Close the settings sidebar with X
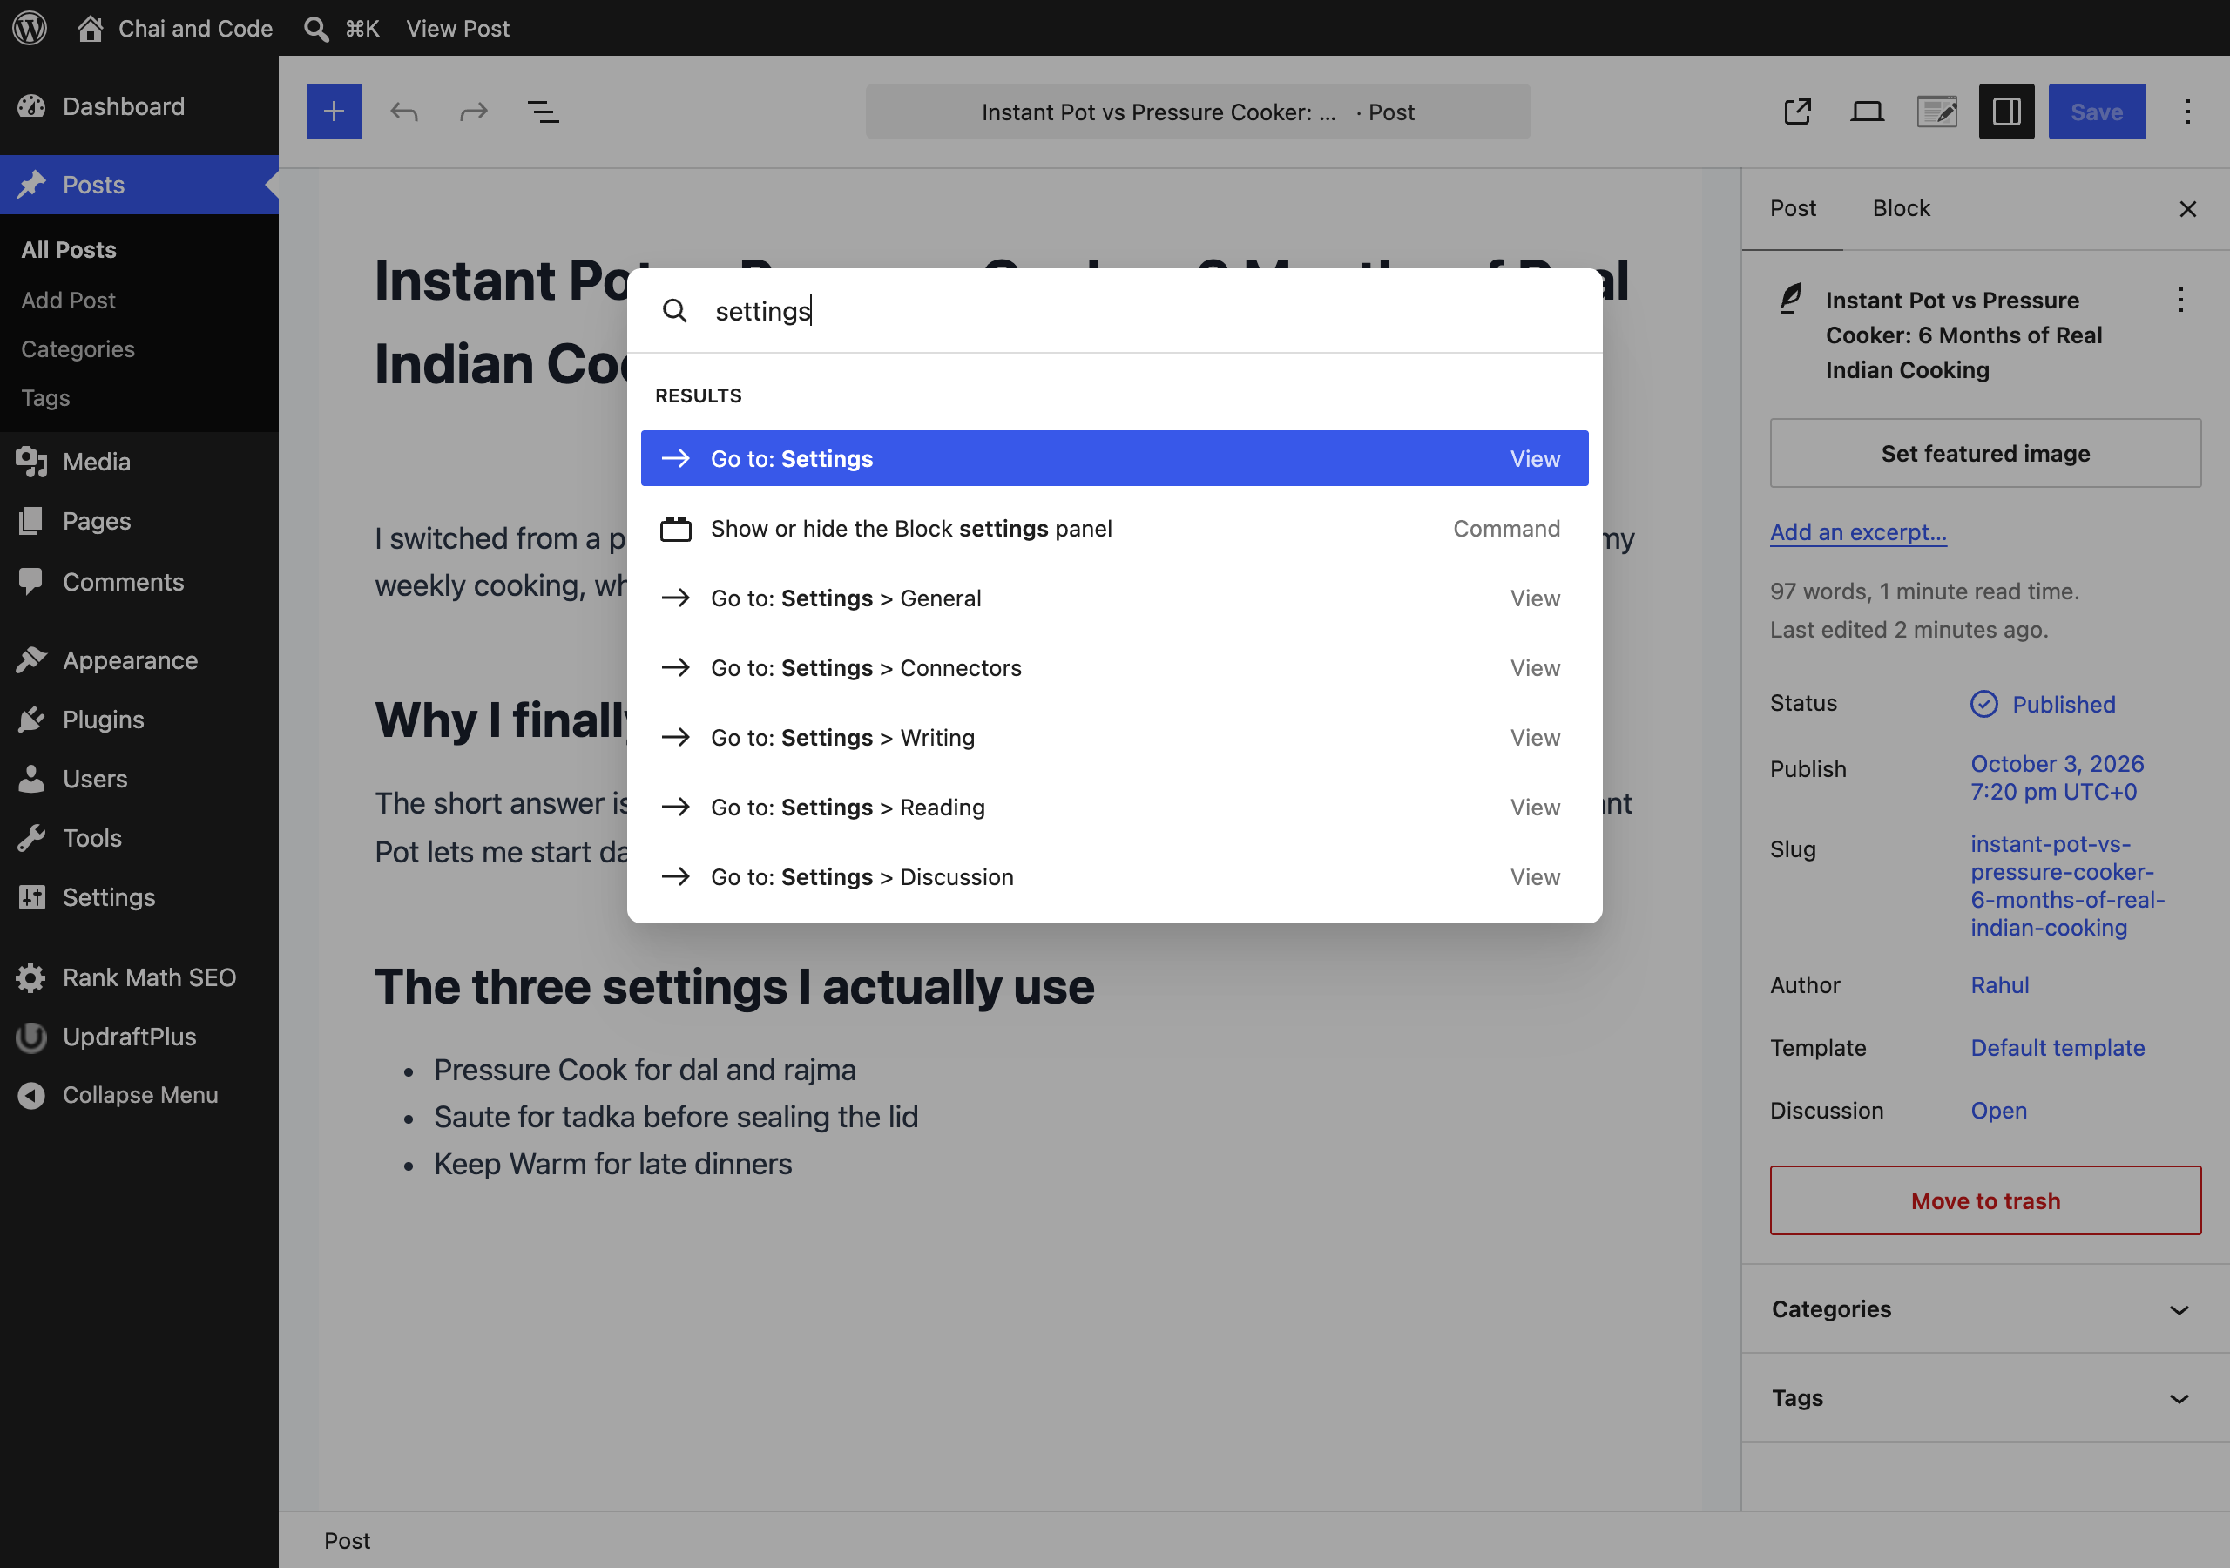Screen dimensions: 2230x1568 coord(2187,209)
